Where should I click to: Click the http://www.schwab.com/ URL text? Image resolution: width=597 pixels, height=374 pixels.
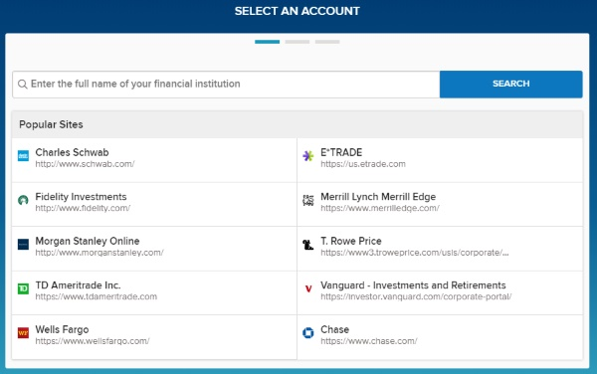[85, 164]
